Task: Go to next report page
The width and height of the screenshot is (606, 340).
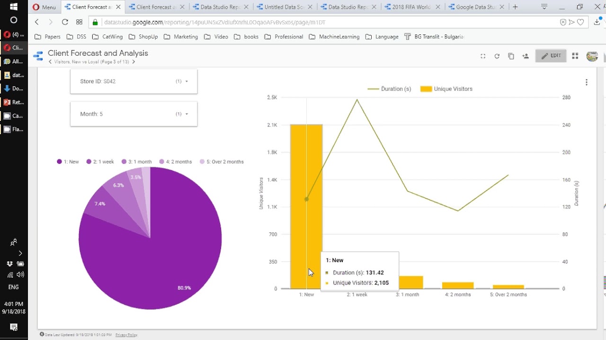Action: pos(134,62)
